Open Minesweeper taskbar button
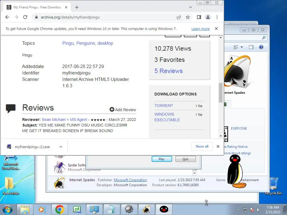This screenshot has width=287, height=215. pyautogui.click(x=129, y=209)
